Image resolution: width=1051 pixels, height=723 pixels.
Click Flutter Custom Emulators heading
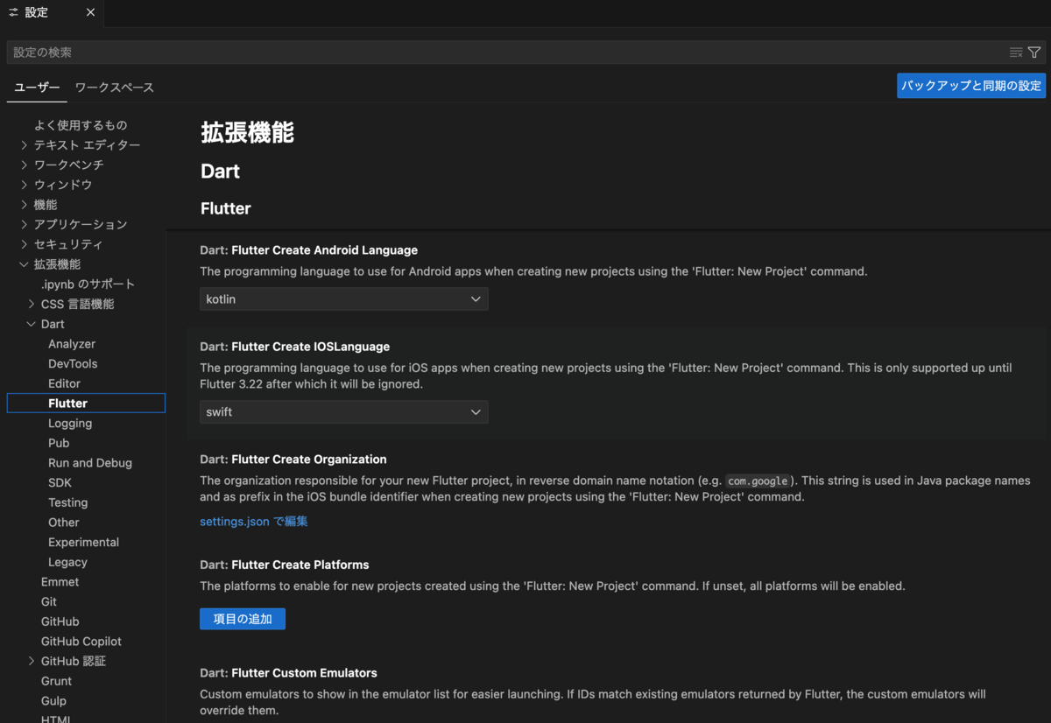(304, 673)
